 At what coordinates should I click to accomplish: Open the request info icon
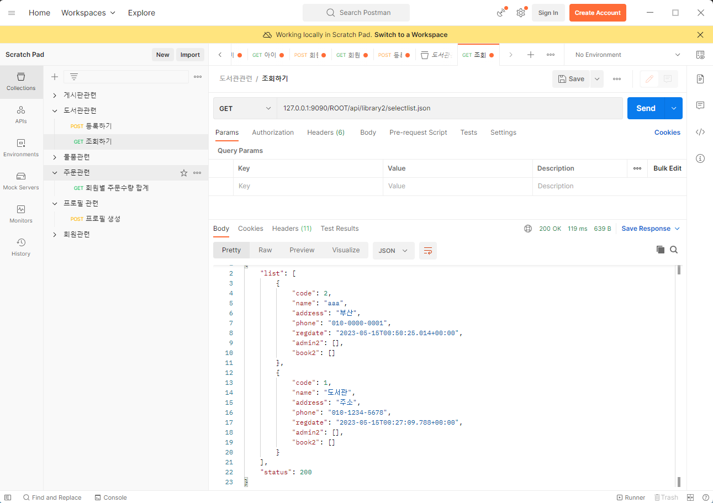[700, 158]
